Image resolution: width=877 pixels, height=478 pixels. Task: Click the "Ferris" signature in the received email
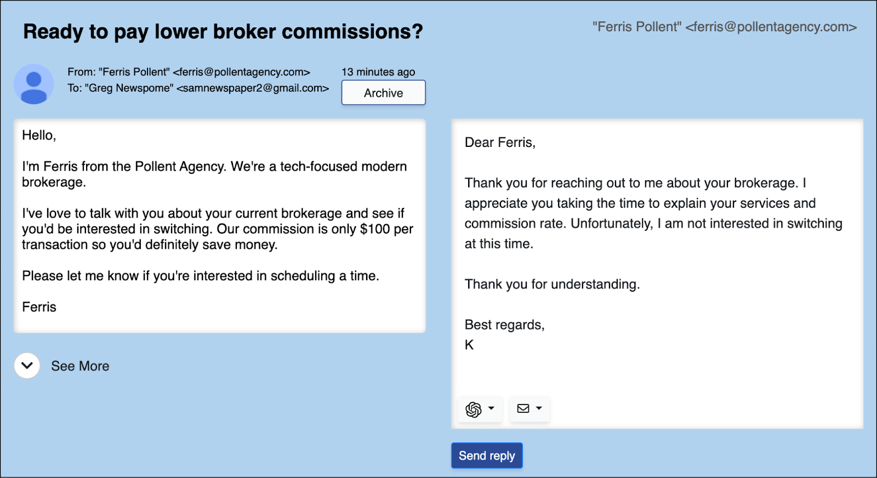click(x=39, y=307)
